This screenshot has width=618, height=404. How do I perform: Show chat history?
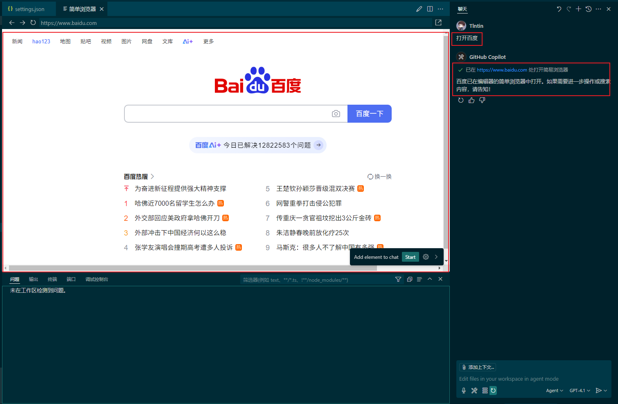(589, 9)
